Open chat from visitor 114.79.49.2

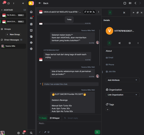(13, 15)
